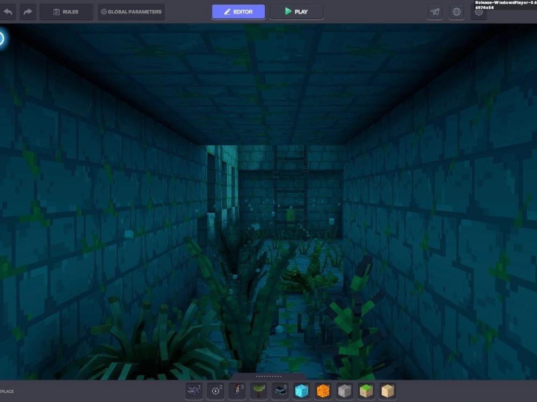Select the sand block
537x402 pixels.
[388, 391]
